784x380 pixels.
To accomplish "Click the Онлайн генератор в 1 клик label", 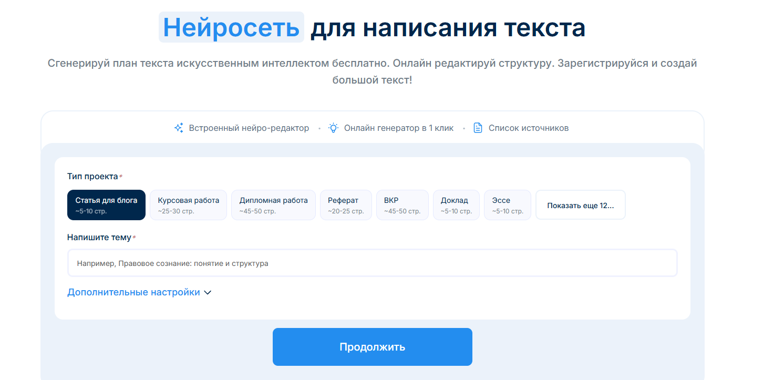I will coord(399,128).
